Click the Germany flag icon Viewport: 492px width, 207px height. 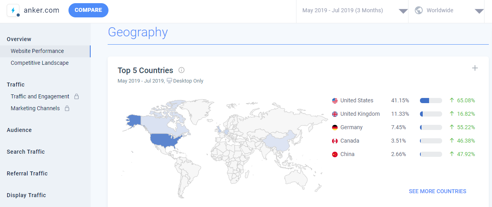[335, 128]
